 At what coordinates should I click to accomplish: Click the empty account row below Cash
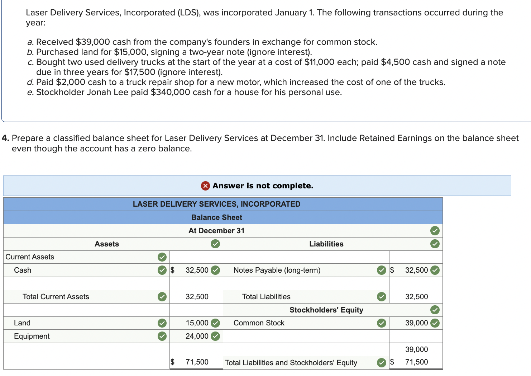click(x=86, y=283)
